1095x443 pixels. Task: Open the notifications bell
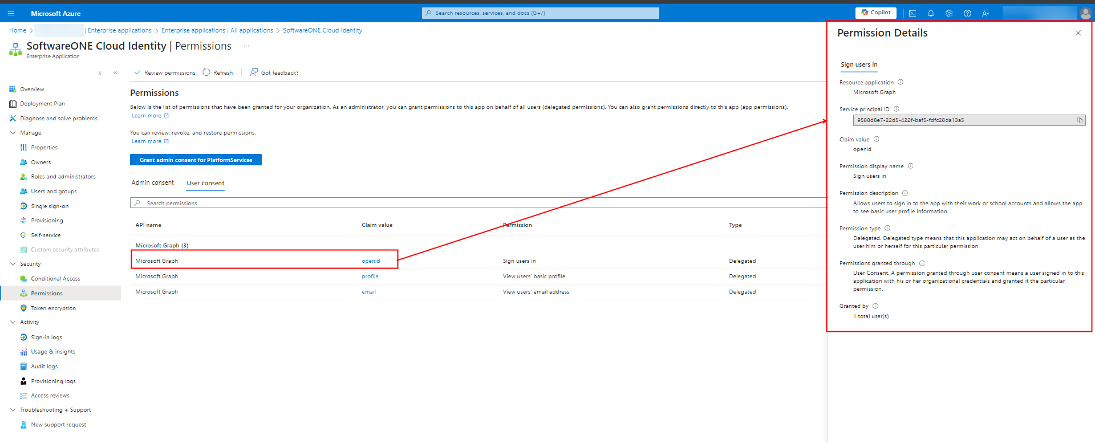pyautogui.click(x=931, y=13)
